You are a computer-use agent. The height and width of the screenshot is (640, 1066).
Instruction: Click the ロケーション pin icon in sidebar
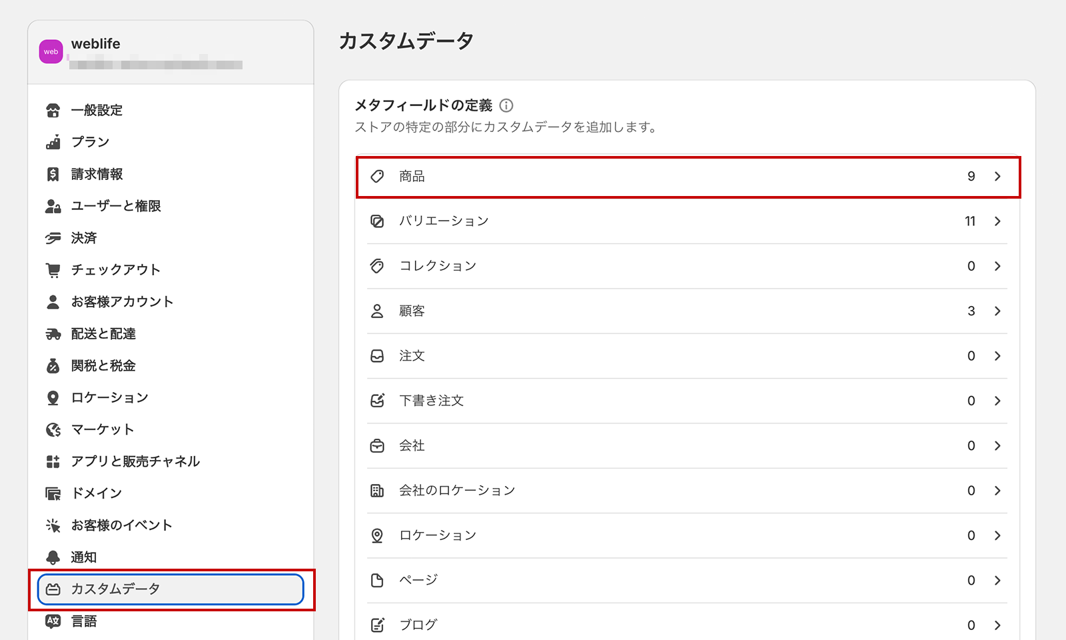click(53, 398)
